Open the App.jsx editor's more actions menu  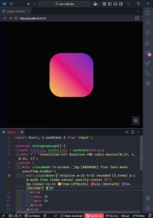coord(138,132)
